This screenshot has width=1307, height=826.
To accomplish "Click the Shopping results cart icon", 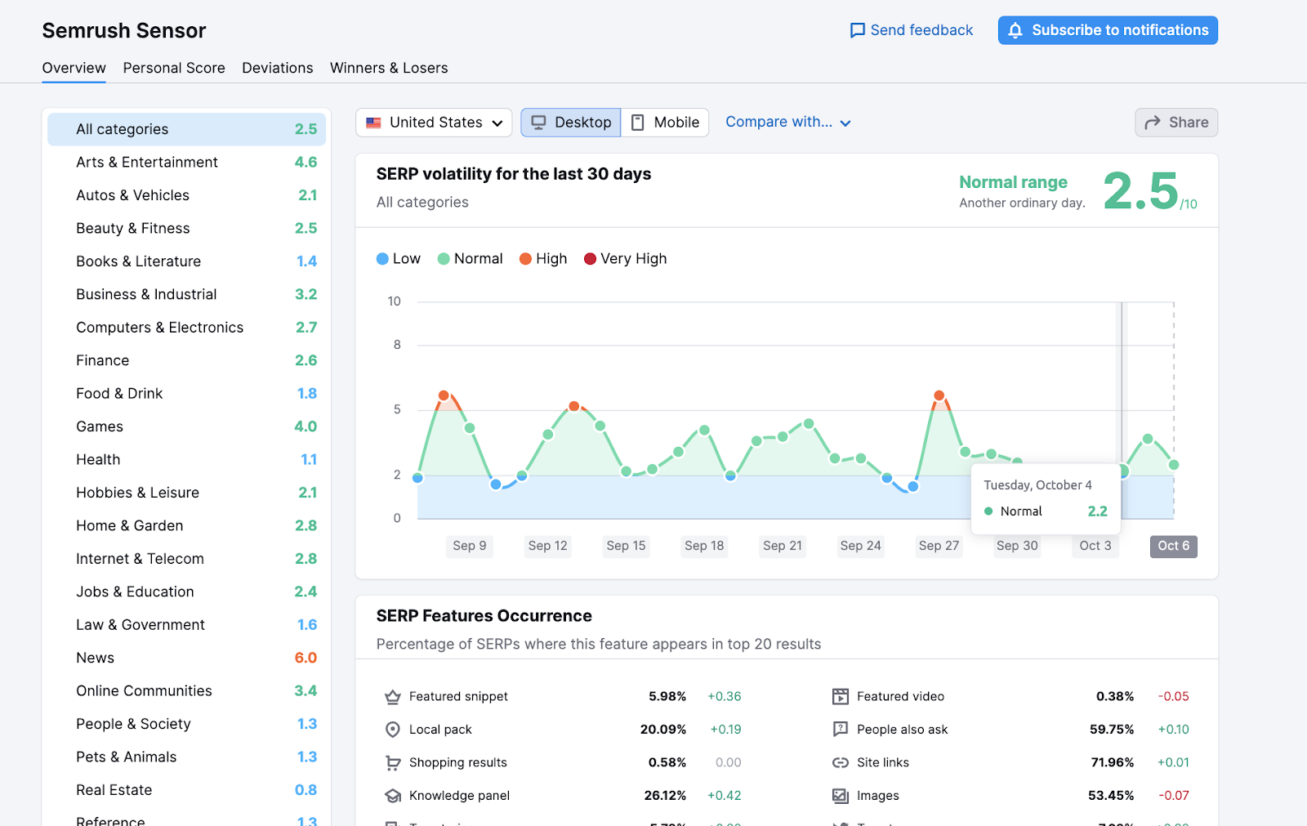I will point(393,763).
